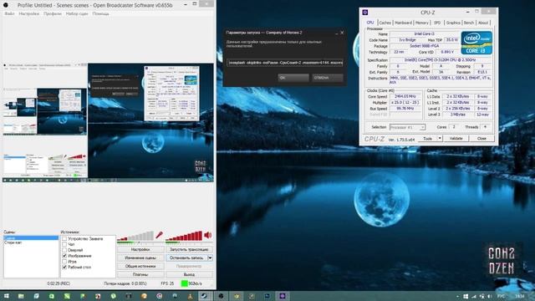Click the OBS preview thumbnail area
This screenshot has height=301, width=535.
tap(108, 123)
